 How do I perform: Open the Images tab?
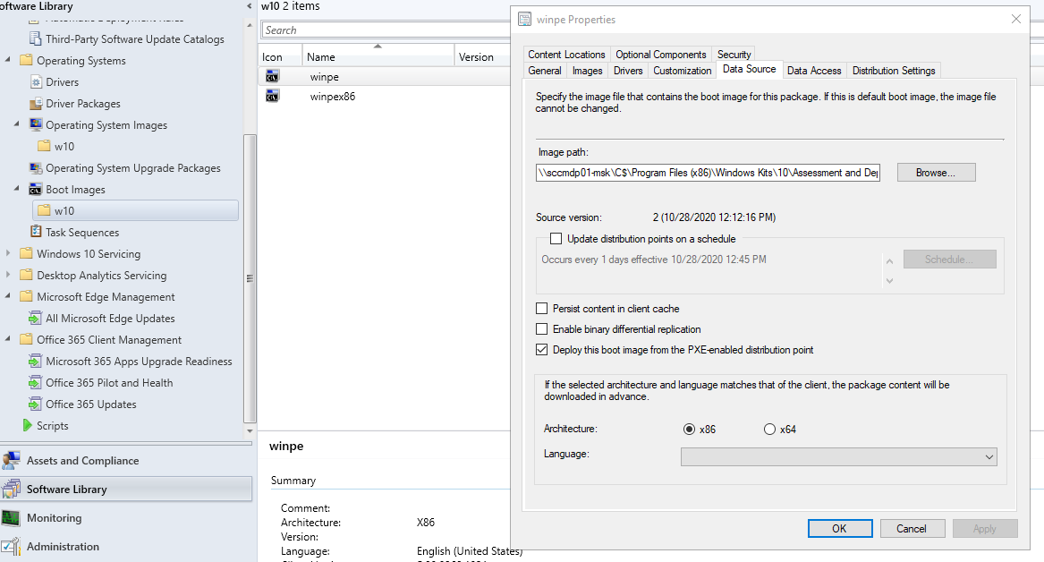tap(587, 71)
